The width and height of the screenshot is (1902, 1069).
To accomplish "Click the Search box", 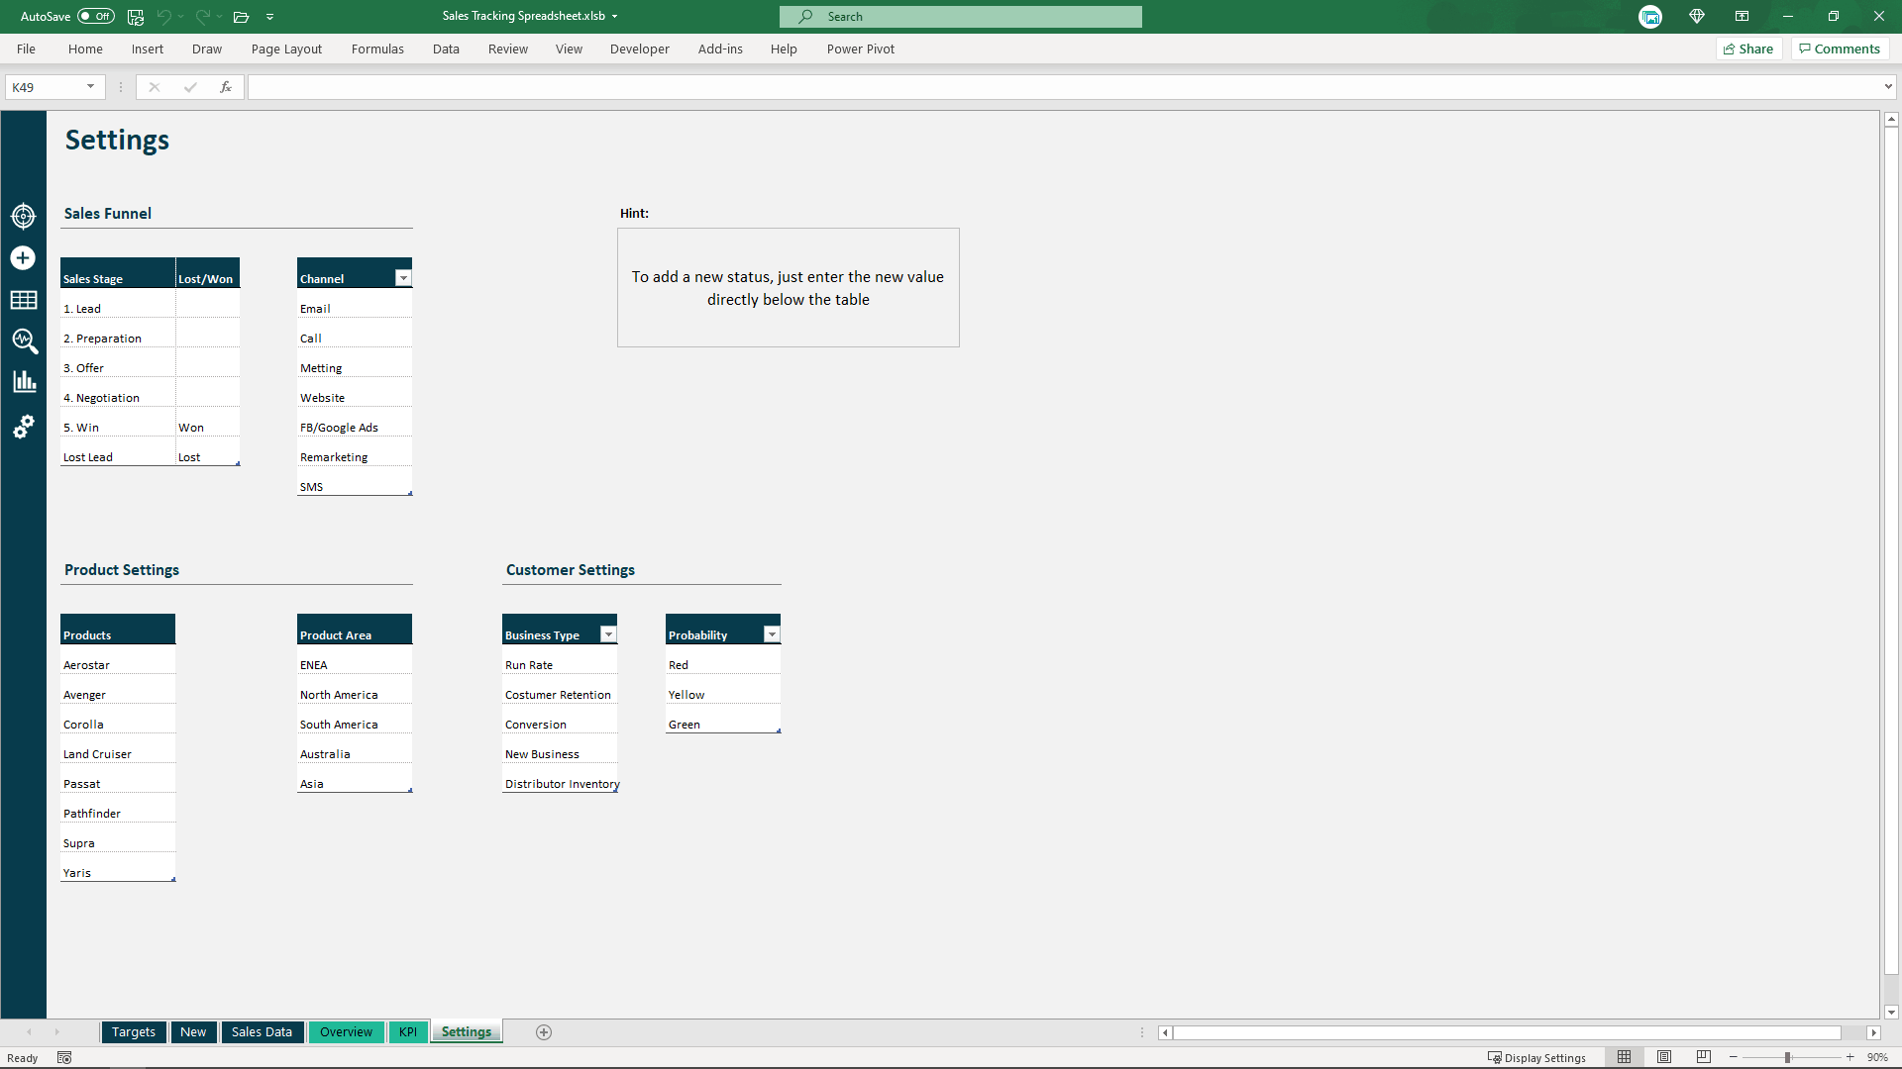I will (x=960, y=17).
